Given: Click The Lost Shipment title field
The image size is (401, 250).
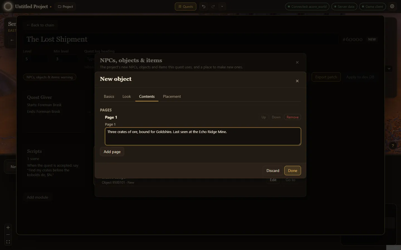Looking at the screenshot, I should pos(181,39).
